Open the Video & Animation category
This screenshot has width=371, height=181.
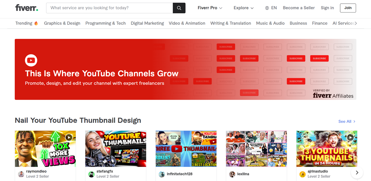click(x=187, y=23)
